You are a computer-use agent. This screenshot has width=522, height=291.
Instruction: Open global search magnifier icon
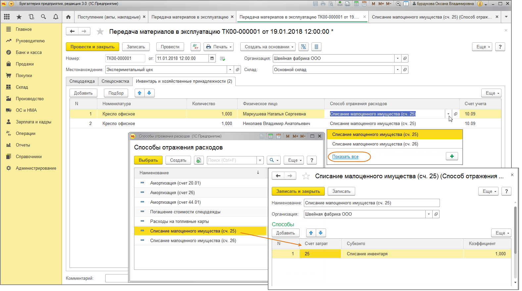43,17
